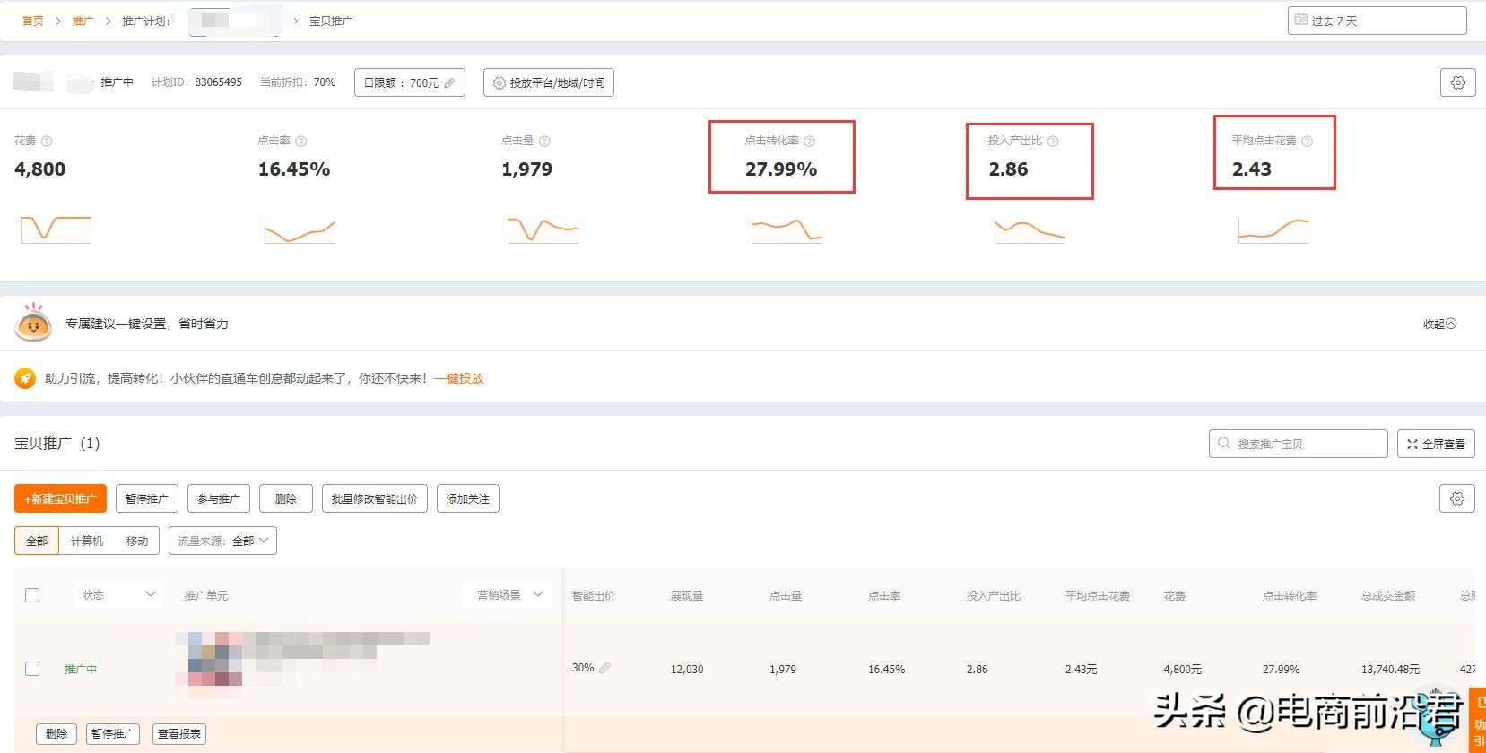Image resolution: width=1486 pixels, height=753 pixels.
Task: Click the 平均点击花费 trend sparkline chart
Action: pos(1273,230)
